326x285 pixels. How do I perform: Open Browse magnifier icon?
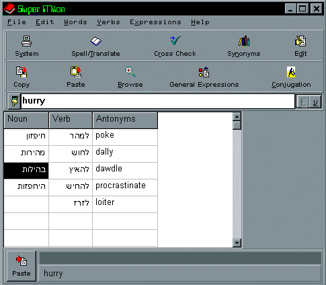tap(130, 72)
